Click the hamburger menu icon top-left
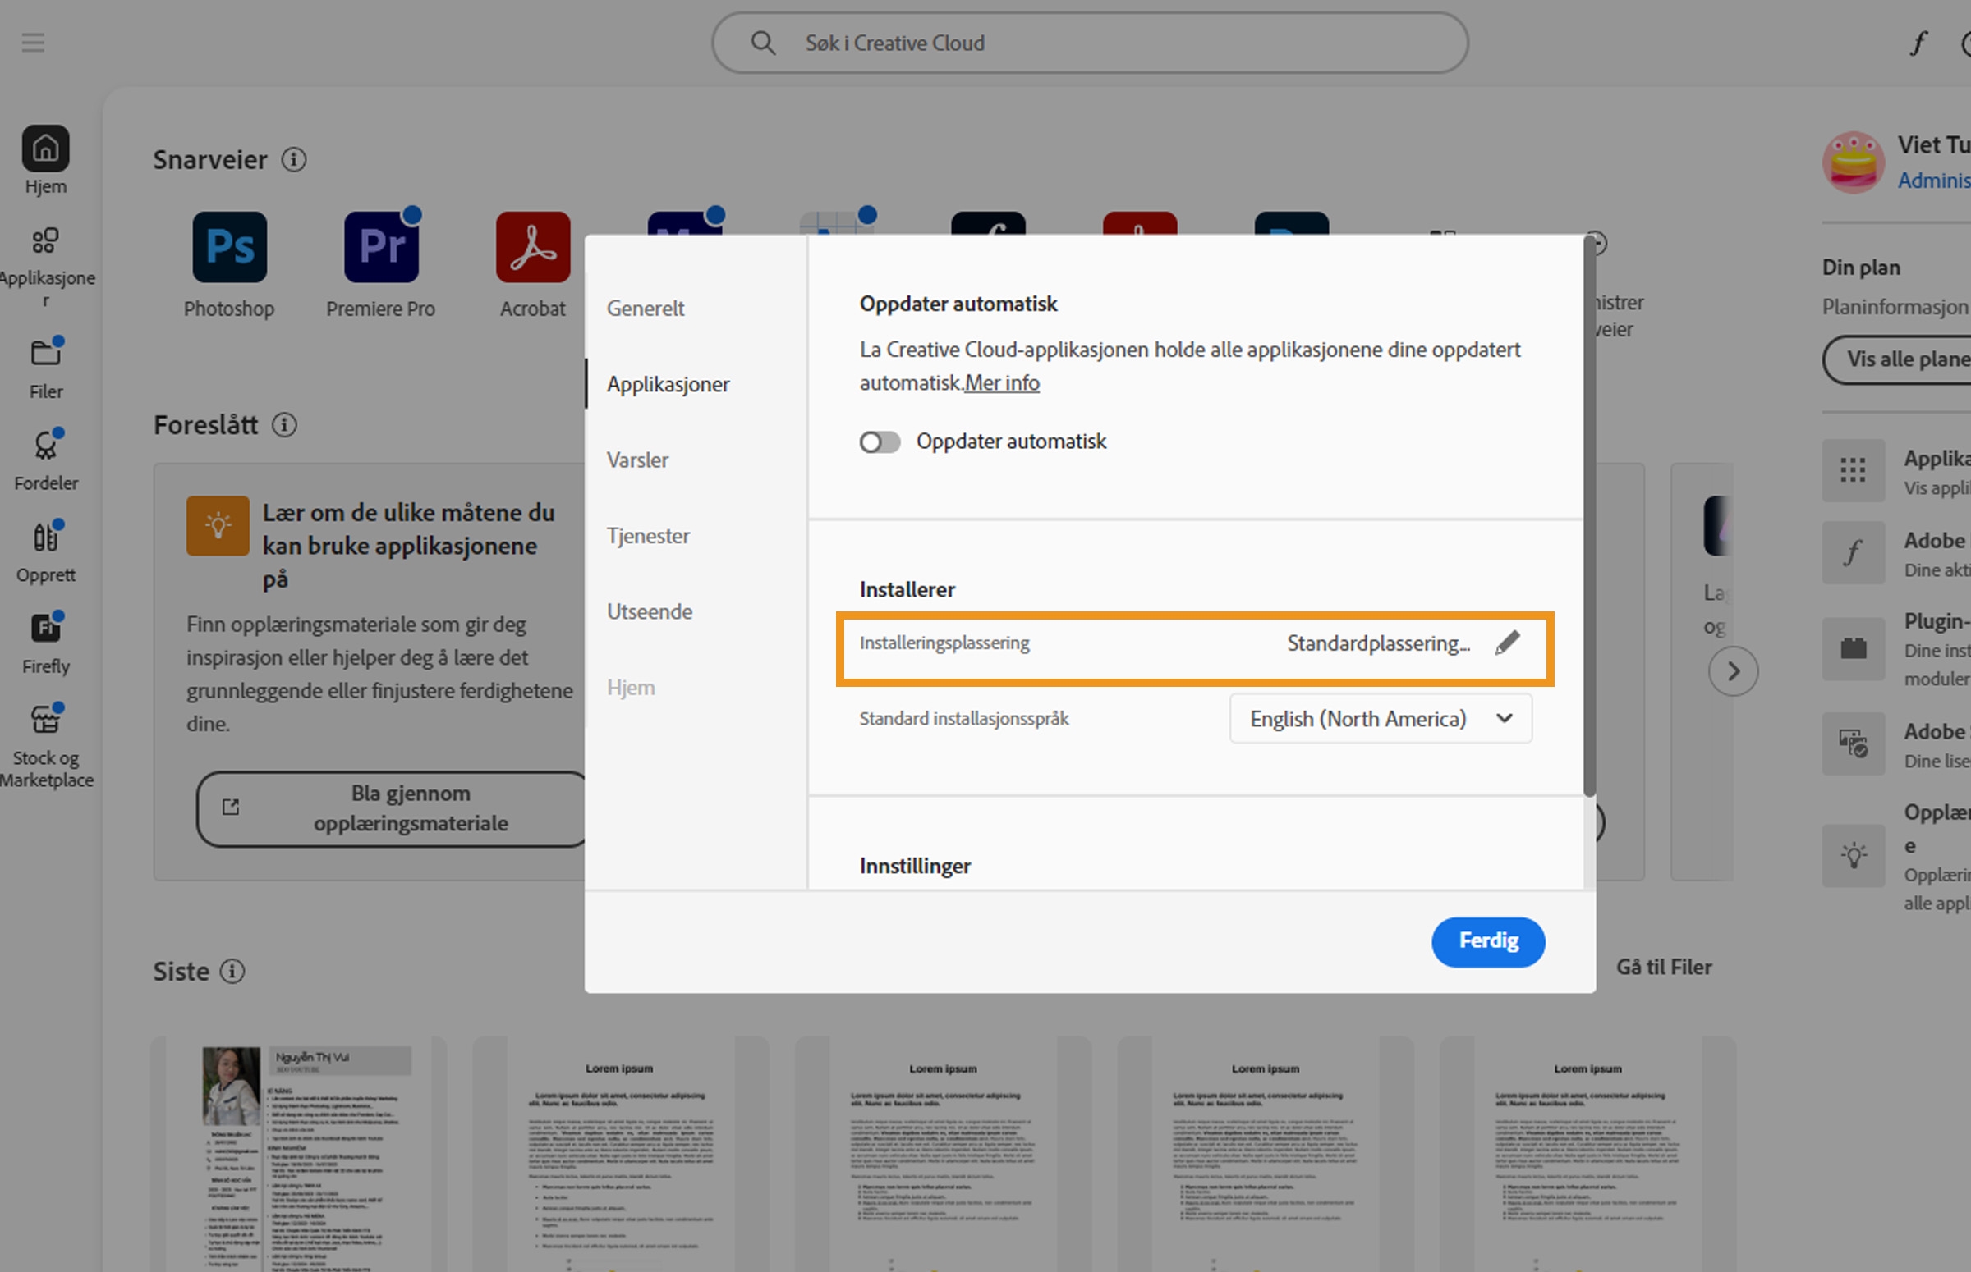This screenshot has height=1272, width=1971. tap(33, 42)
